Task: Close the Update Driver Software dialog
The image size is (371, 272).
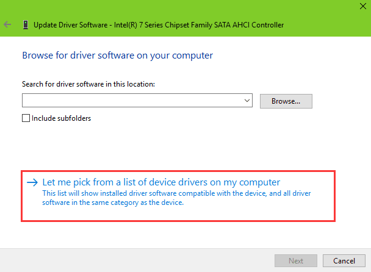Action: click(x=363, y=6)
